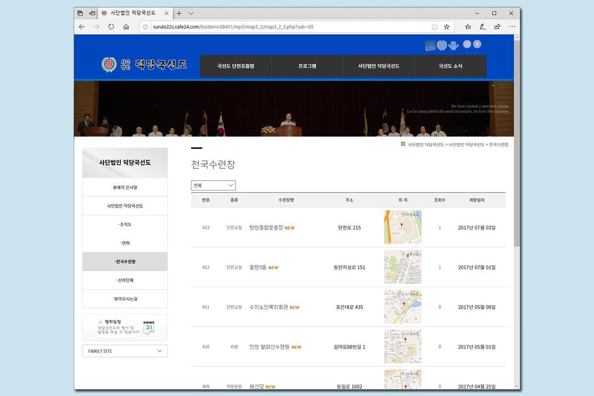This screenshot has width=594, height=396.
Task: Click the 협회일정 calendar banner
Action: 125,327
